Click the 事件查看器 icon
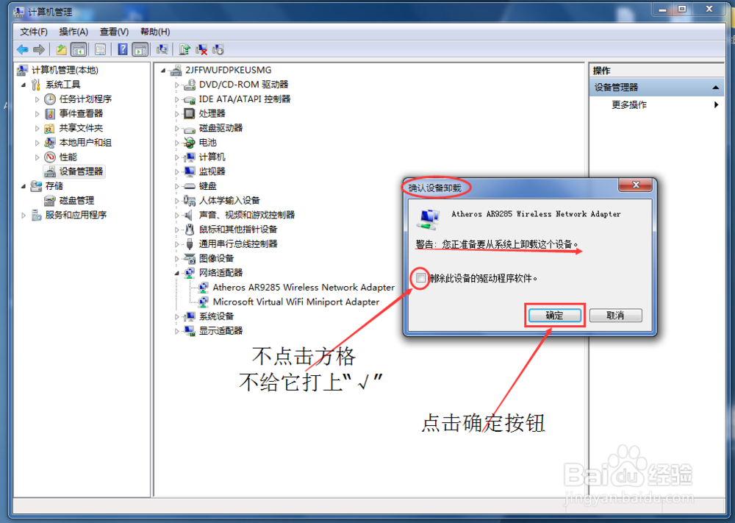The height and width of the screenshot is (523, 735). coord(50,113)
